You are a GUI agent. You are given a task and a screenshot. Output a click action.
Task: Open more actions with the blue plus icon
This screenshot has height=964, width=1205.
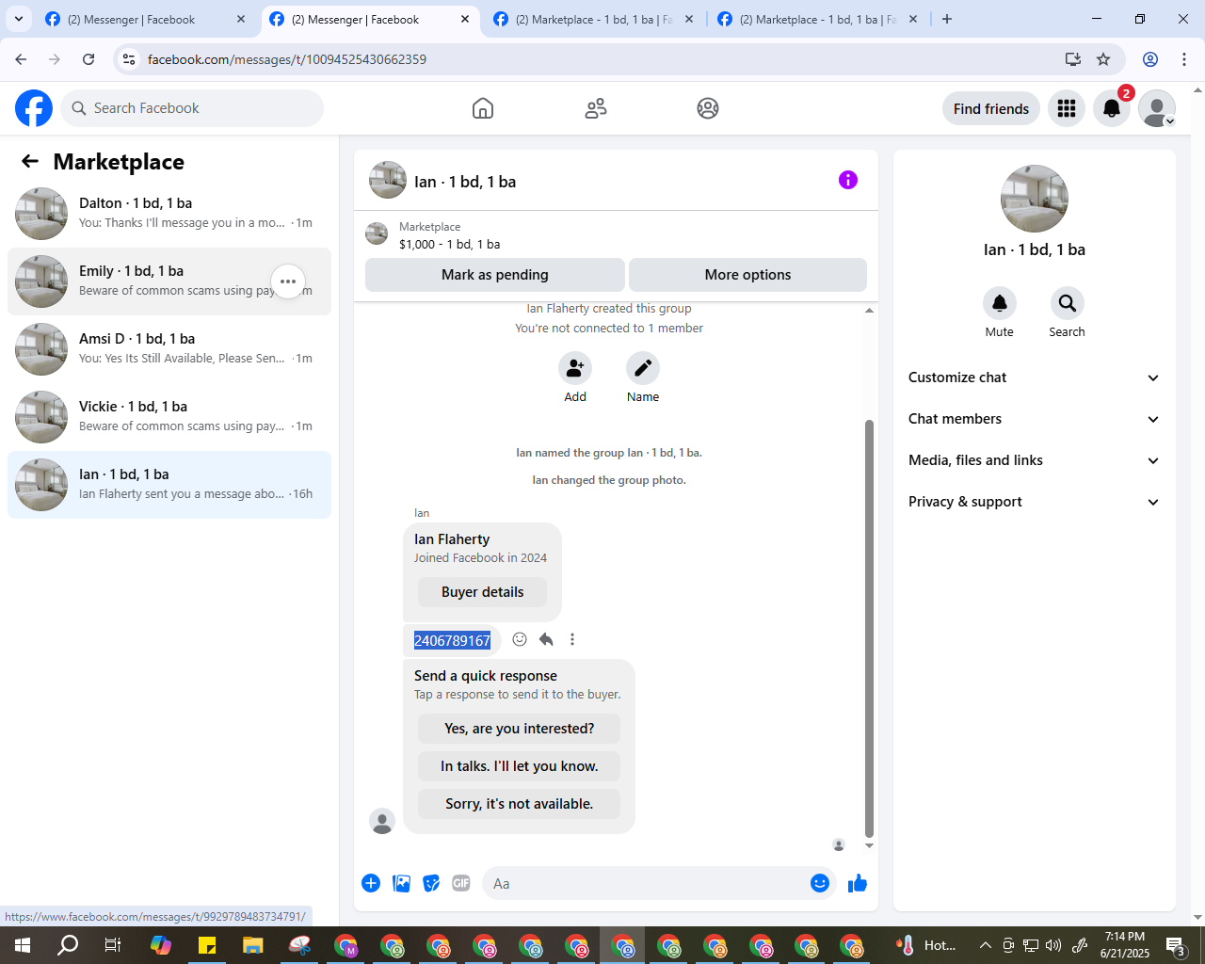click(371, 883)
